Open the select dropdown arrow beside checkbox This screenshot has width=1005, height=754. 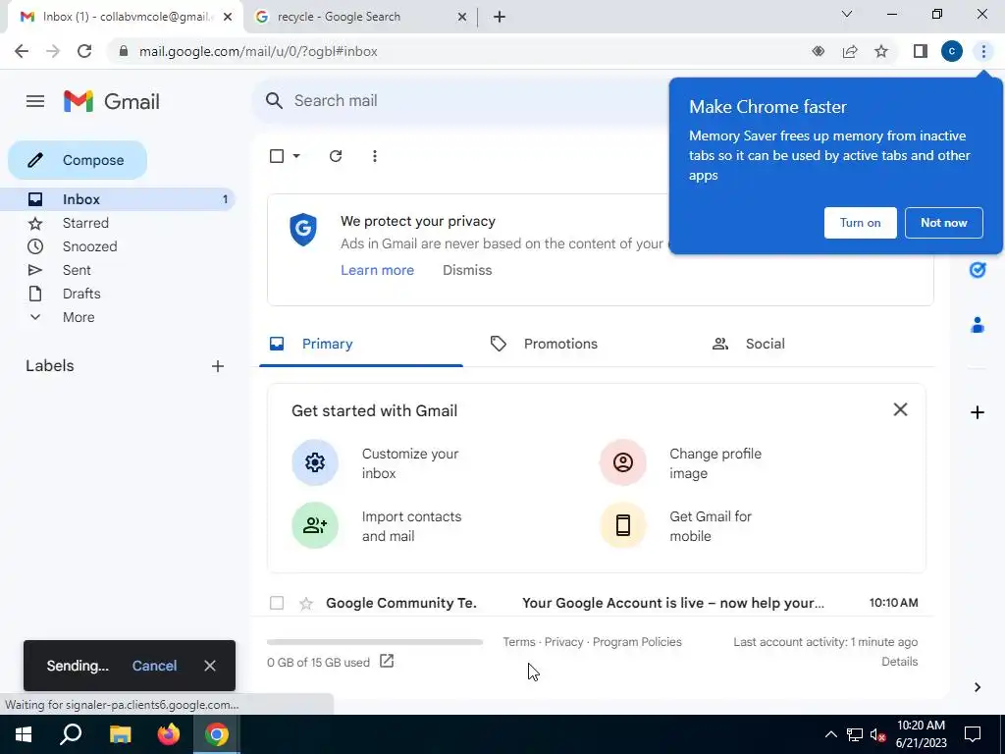point(296,156)
